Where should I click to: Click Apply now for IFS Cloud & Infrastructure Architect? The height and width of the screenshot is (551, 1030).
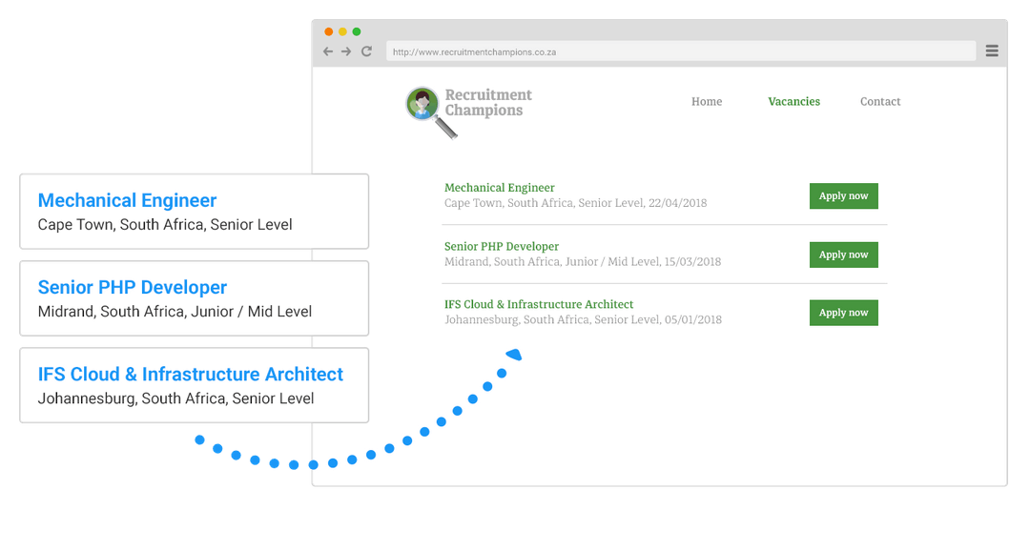843,312
